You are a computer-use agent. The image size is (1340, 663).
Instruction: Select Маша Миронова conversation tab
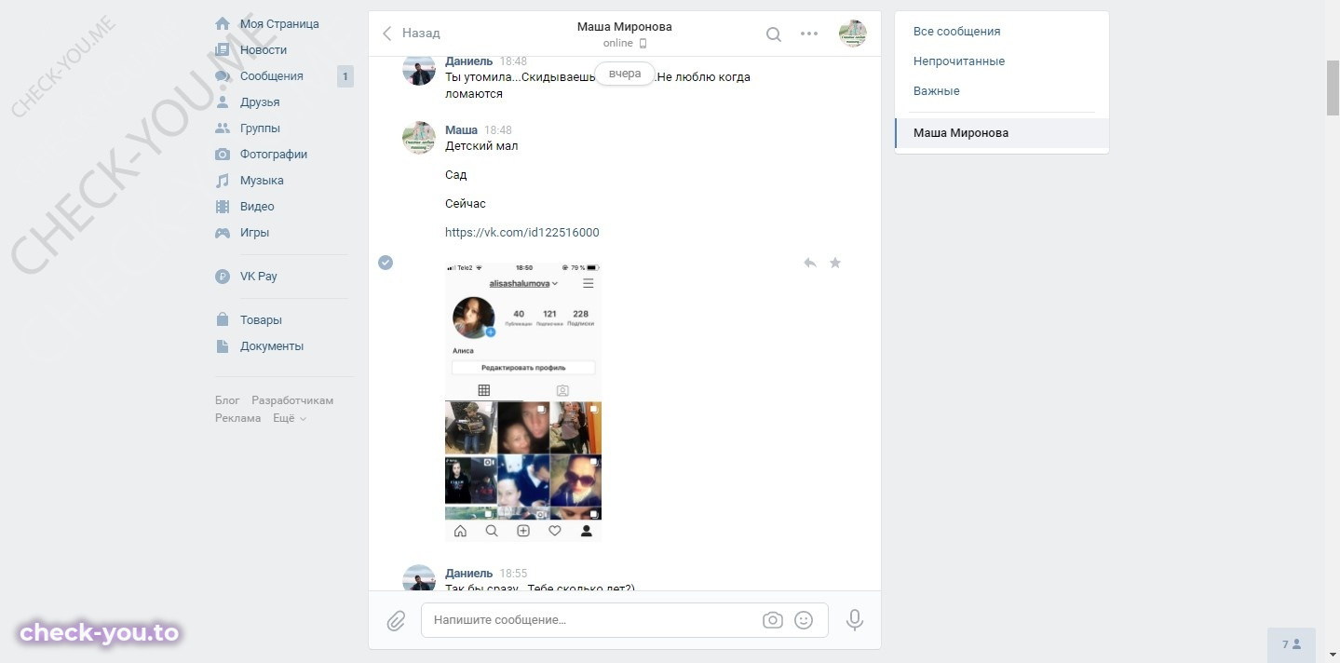(1002, 132)
